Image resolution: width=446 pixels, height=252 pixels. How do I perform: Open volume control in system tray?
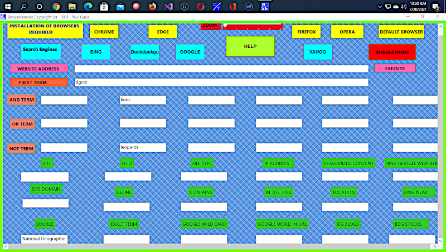(x=403, y=7)
